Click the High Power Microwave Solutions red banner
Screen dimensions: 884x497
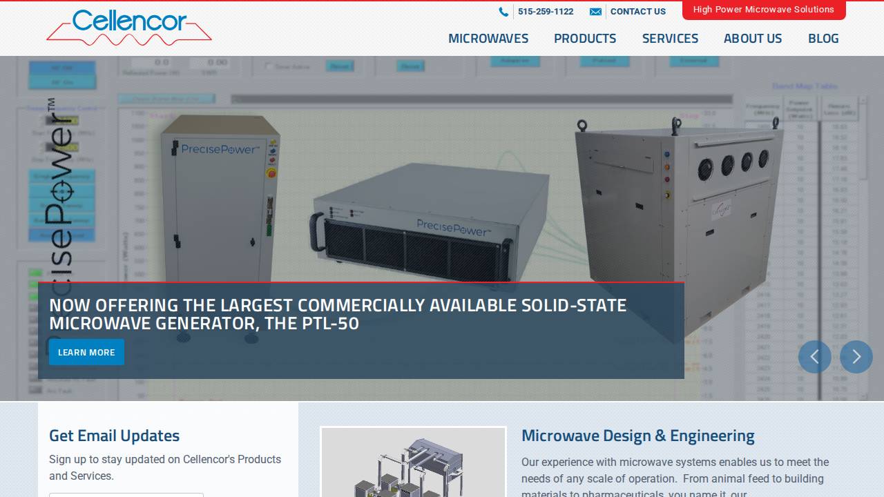coord(764,10)
